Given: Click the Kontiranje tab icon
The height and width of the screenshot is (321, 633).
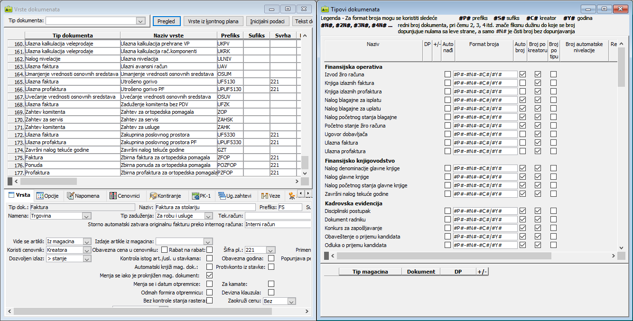Looking at the screenshot, I should [153, 196].
